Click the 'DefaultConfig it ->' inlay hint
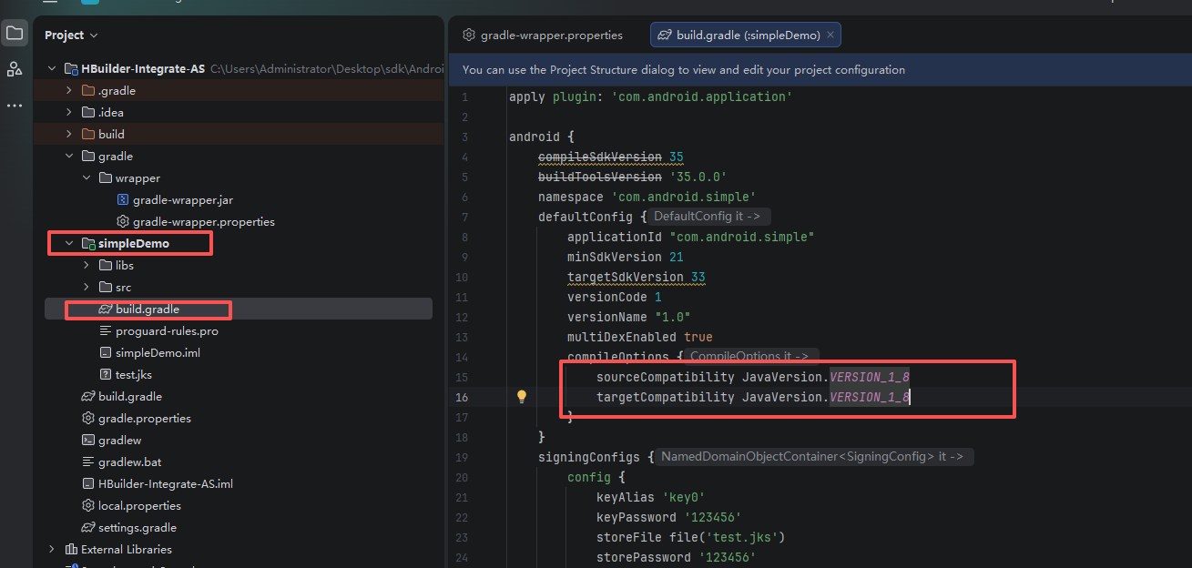 (711, 217)
